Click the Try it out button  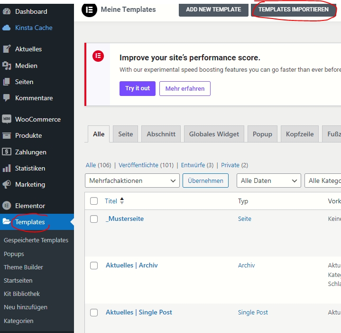pos(138,88)
